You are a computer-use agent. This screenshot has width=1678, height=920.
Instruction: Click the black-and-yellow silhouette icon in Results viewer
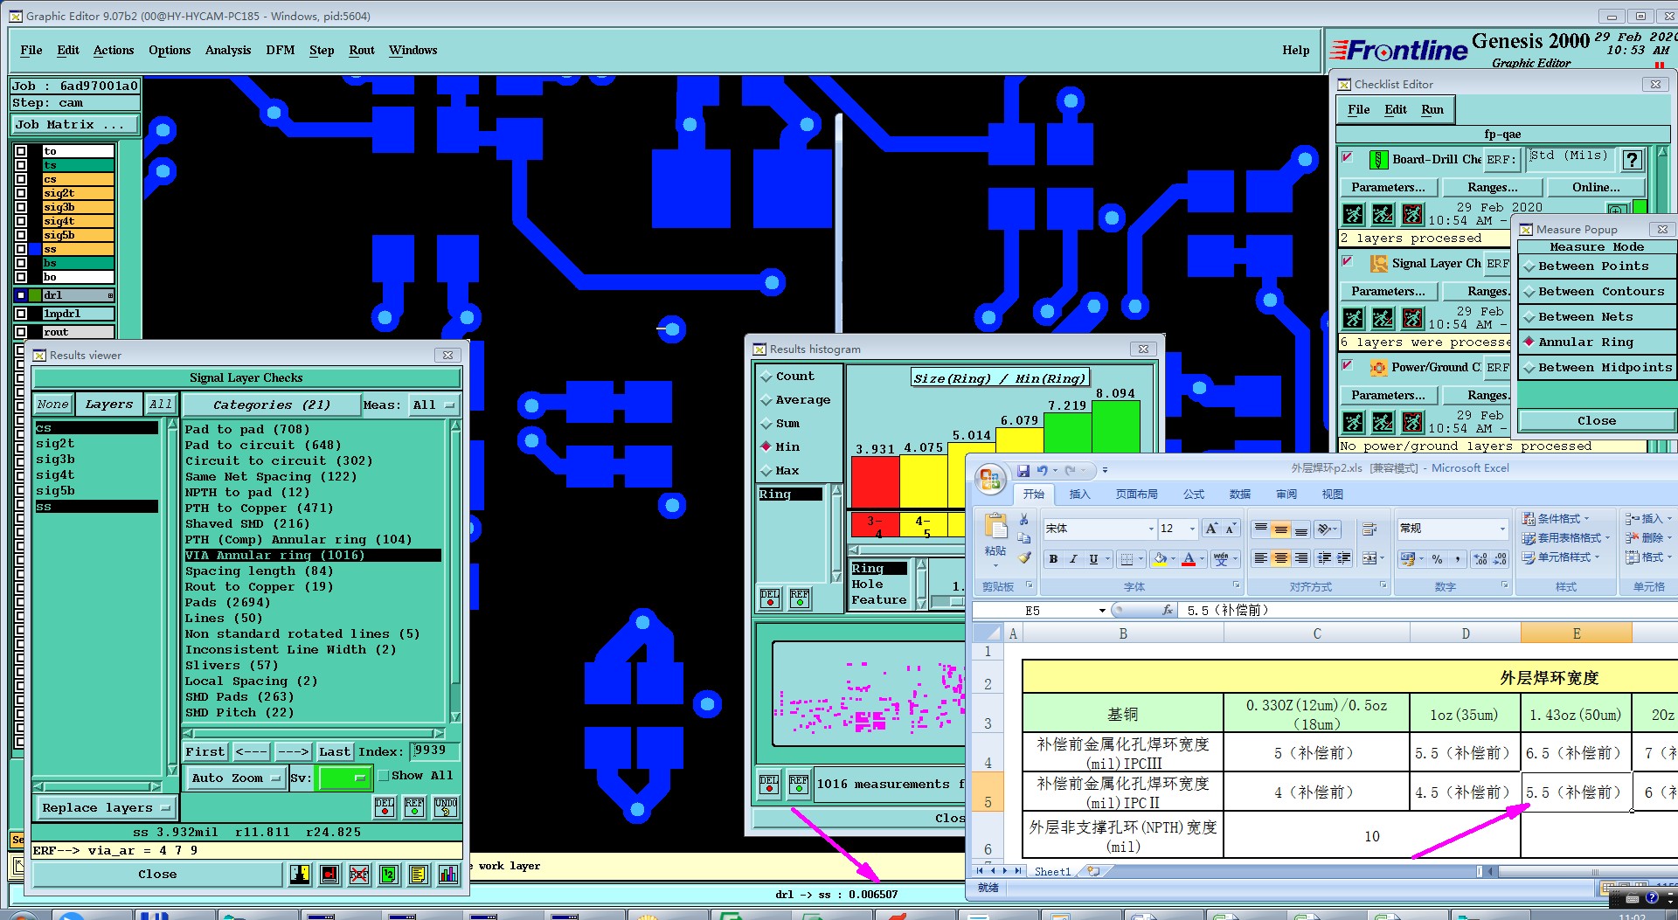300,875
